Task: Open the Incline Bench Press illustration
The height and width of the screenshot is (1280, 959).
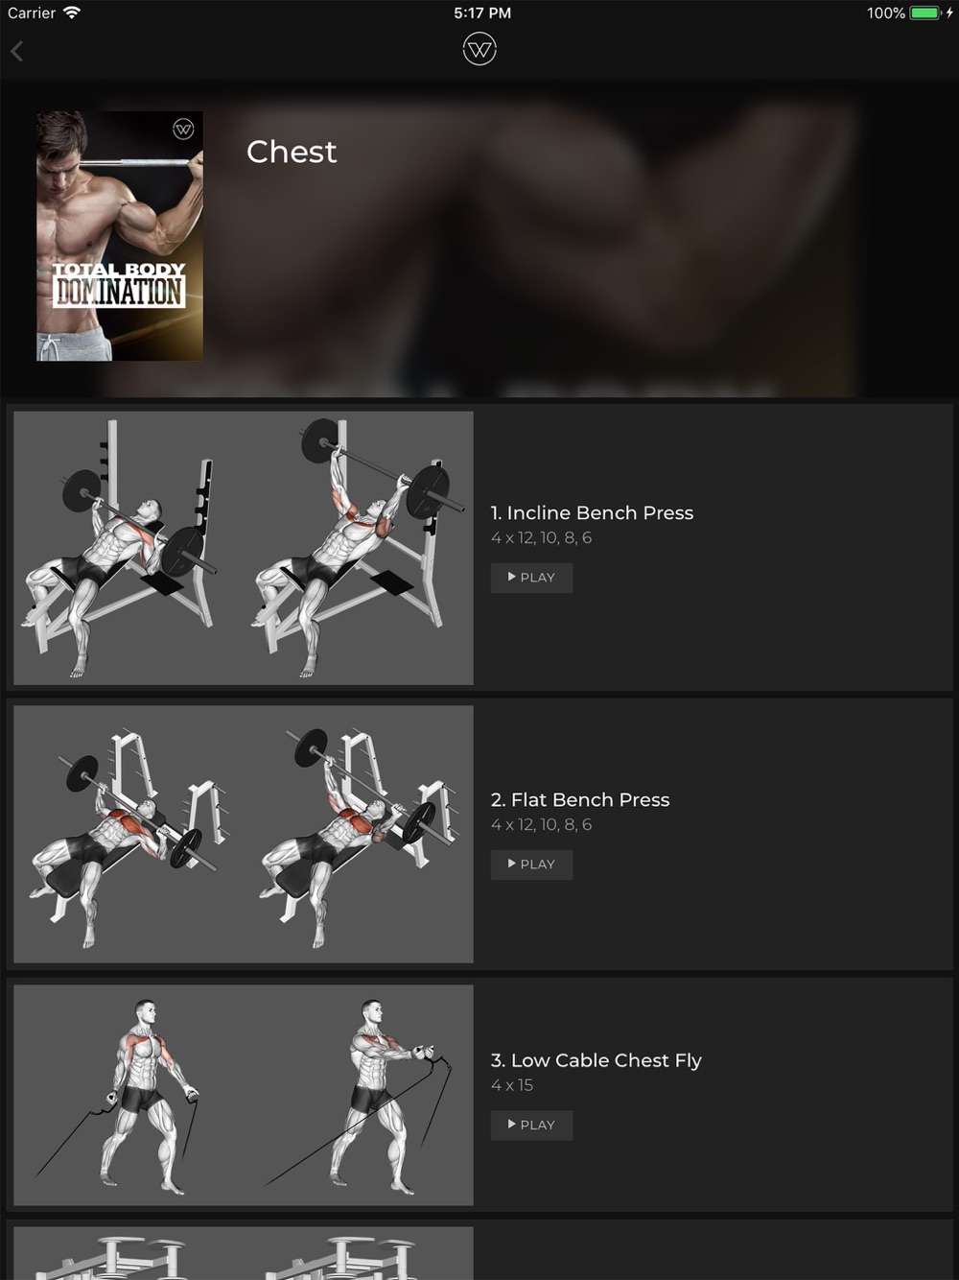Action: click(x=244, y=548)
